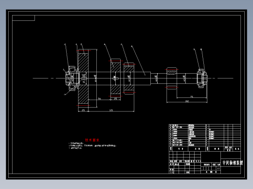Click the "115" dimension value
The image size is (253, 189).
click(x=111, y=110)
